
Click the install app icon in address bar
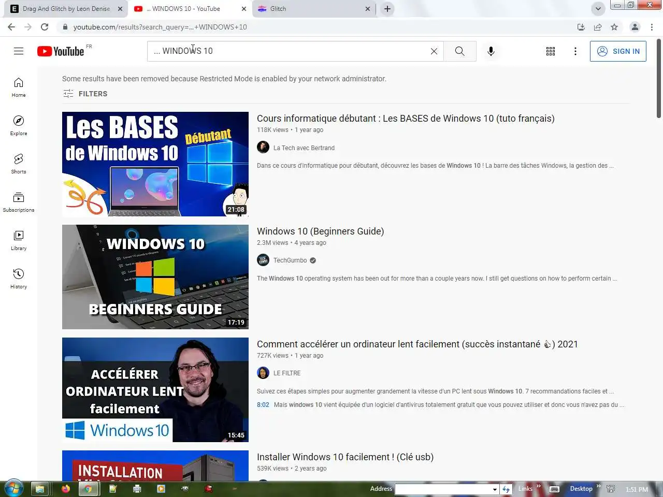(x=581, y=27)
